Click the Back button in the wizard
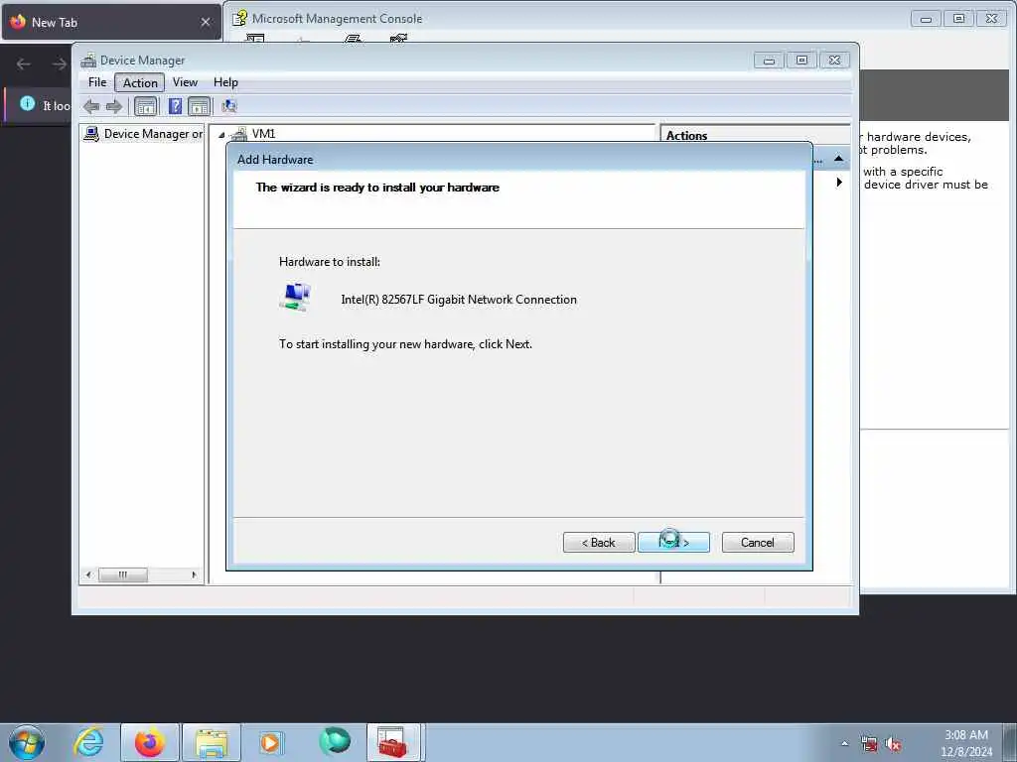Screen dimensions: 1017x762 (x=599, y=543)
